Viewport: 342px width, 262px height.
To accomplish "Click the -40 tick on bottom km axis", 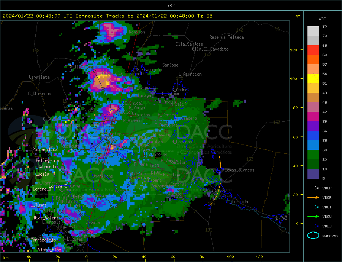I will 28,257.
